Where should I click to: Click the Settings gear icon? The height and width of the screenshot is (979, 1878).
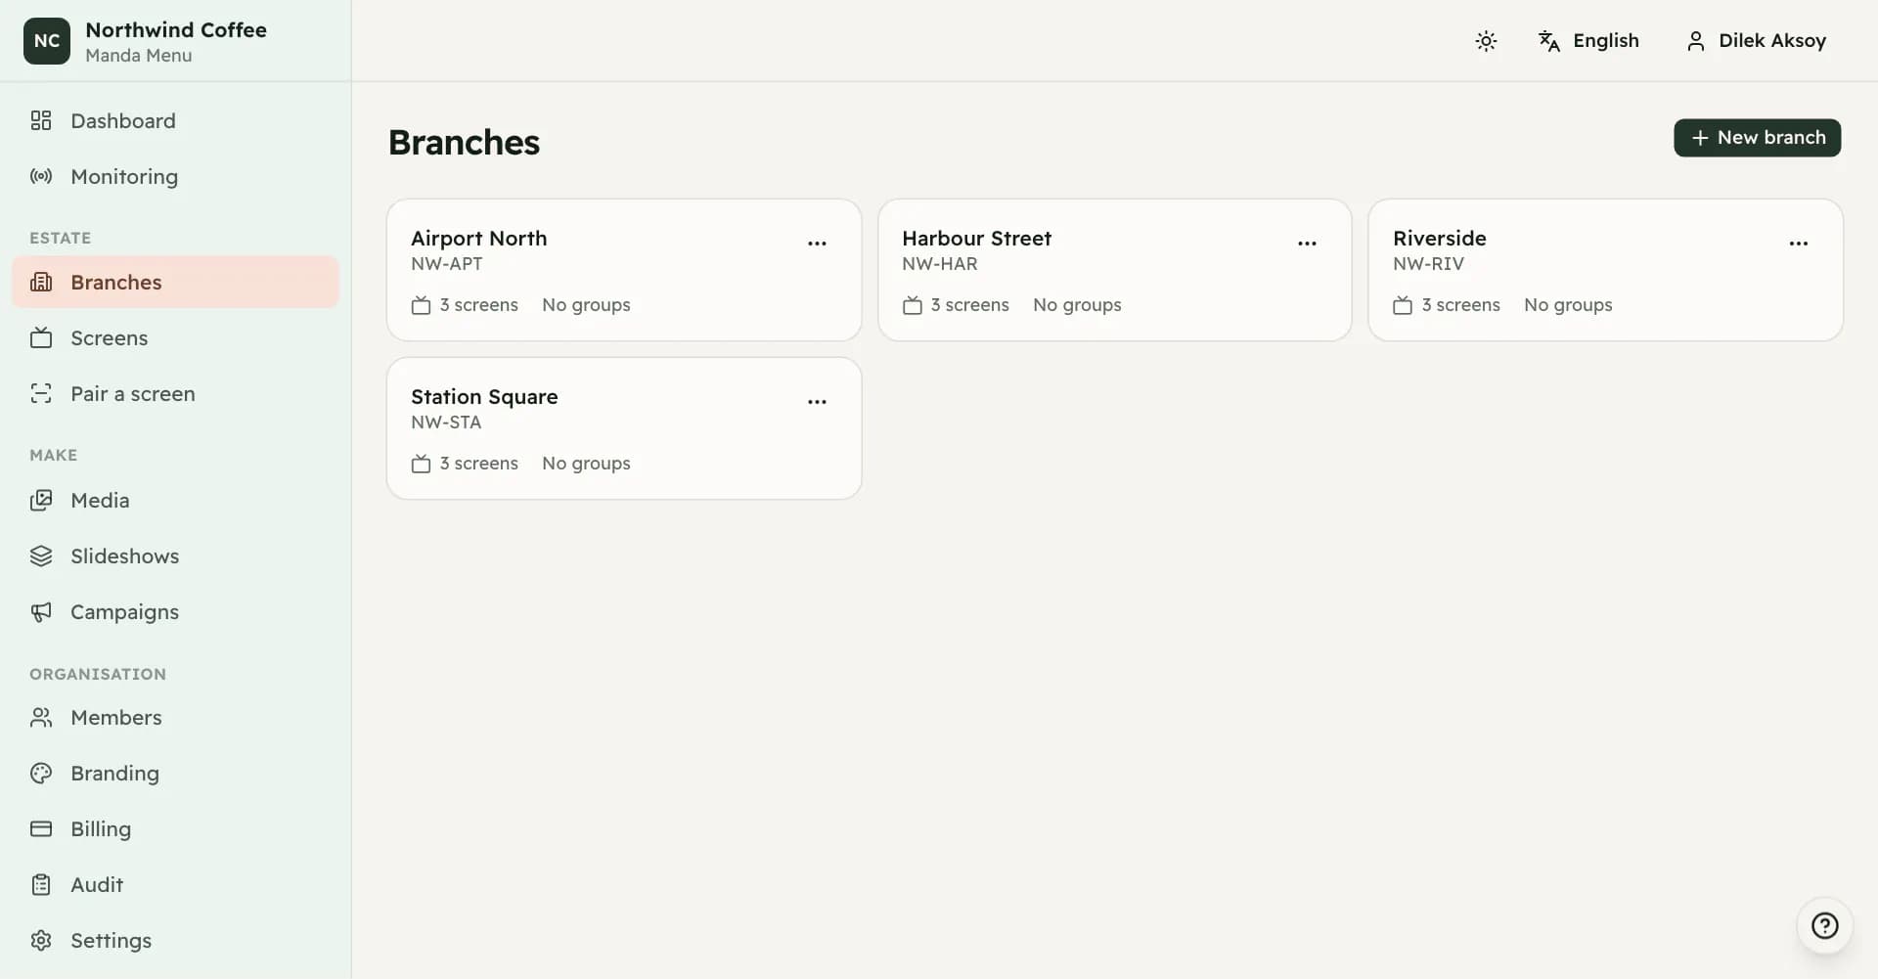click(x=41, y=941)
